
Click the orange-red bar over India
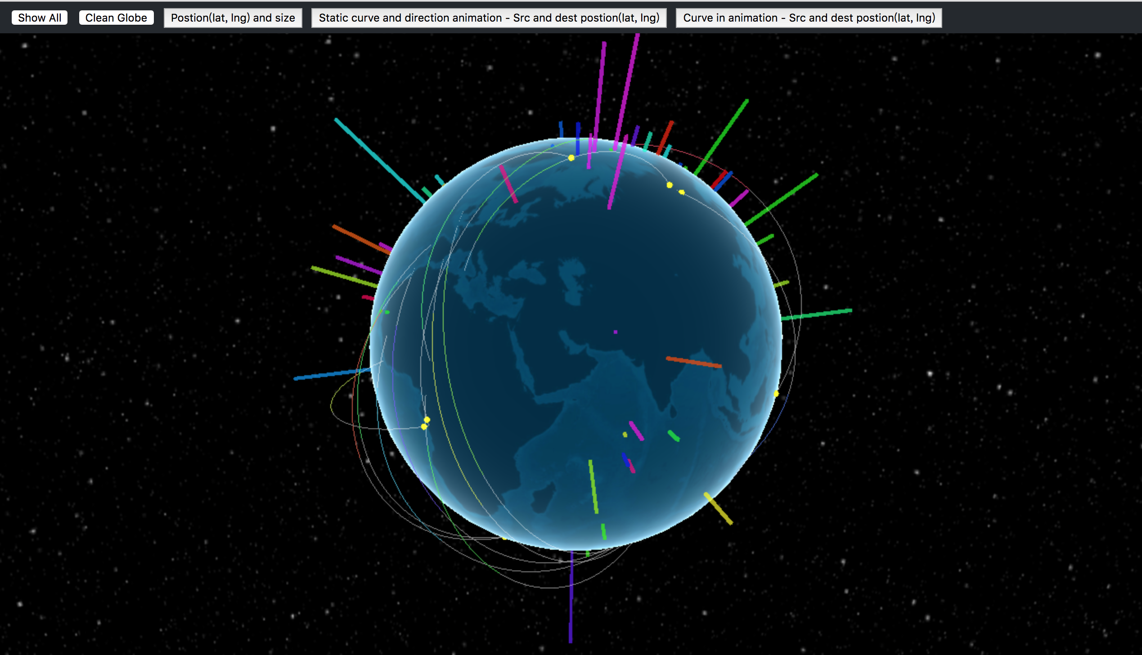(693, 362)
